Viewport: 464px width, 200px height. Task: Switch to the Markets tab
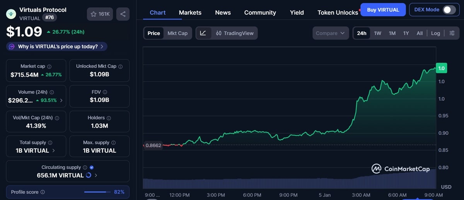pos(190,12)
